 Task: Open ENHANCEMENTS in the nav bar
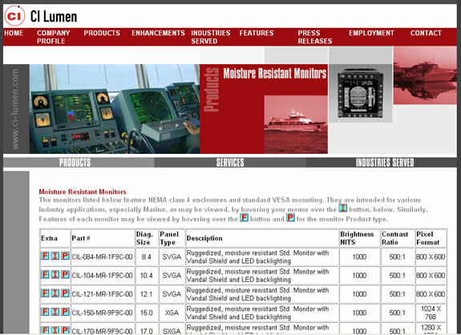point(158,33)
